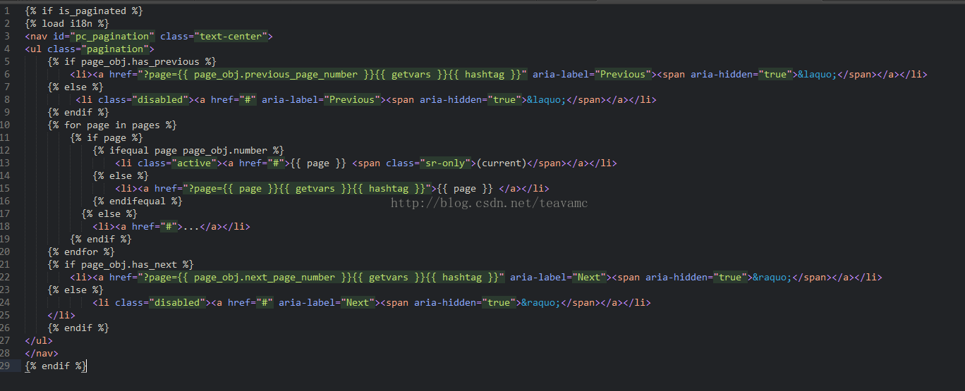The image size is (965, 391).
Task: Click line number 24 in the gutter
Action: point(5,303)
